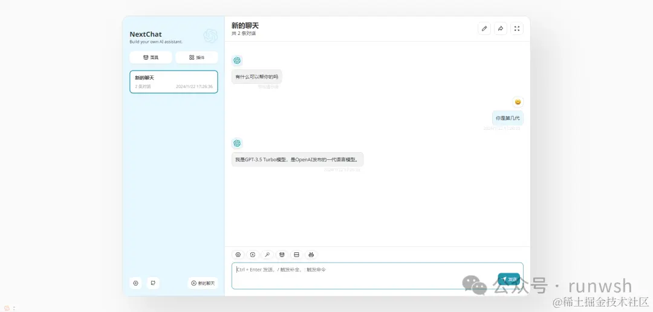Click the bot avatar above GPT-3.5 reply
Screen dimensions: 653x312
pos(237,144)
